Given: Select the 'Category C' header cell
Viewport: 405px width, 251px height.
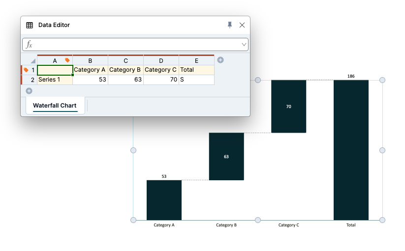Looking at the screenshot, I should point(161,70).
